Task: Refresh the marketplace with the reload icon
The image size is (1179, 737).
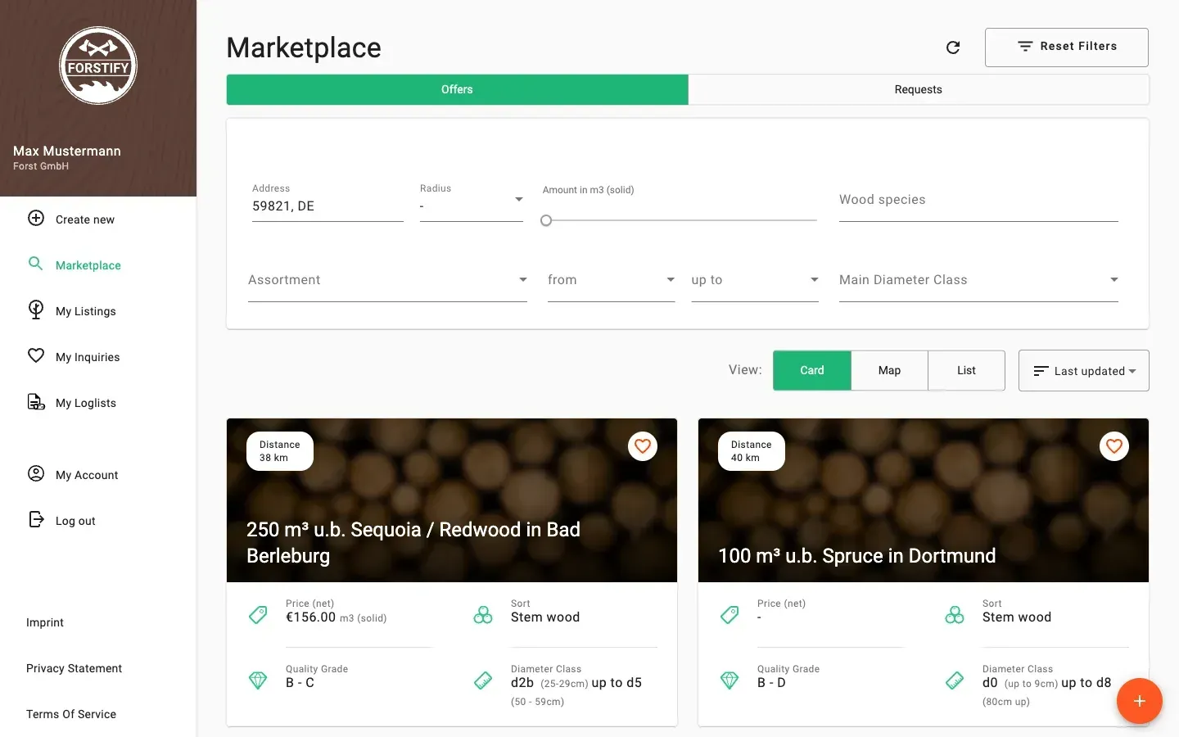Action: click(x=953, y=47)
